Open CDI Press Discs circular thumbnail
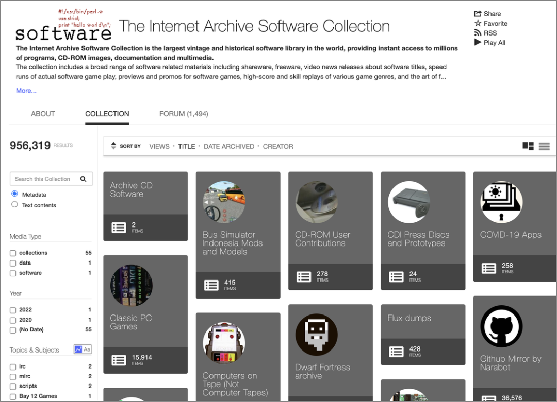 (x=409, y=202)
